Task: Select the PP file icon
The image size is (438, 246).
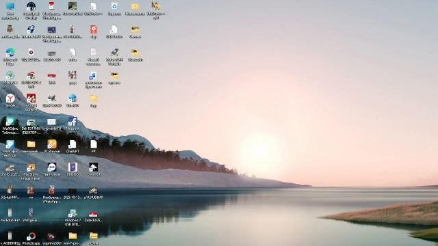Action: coord(94,144)
